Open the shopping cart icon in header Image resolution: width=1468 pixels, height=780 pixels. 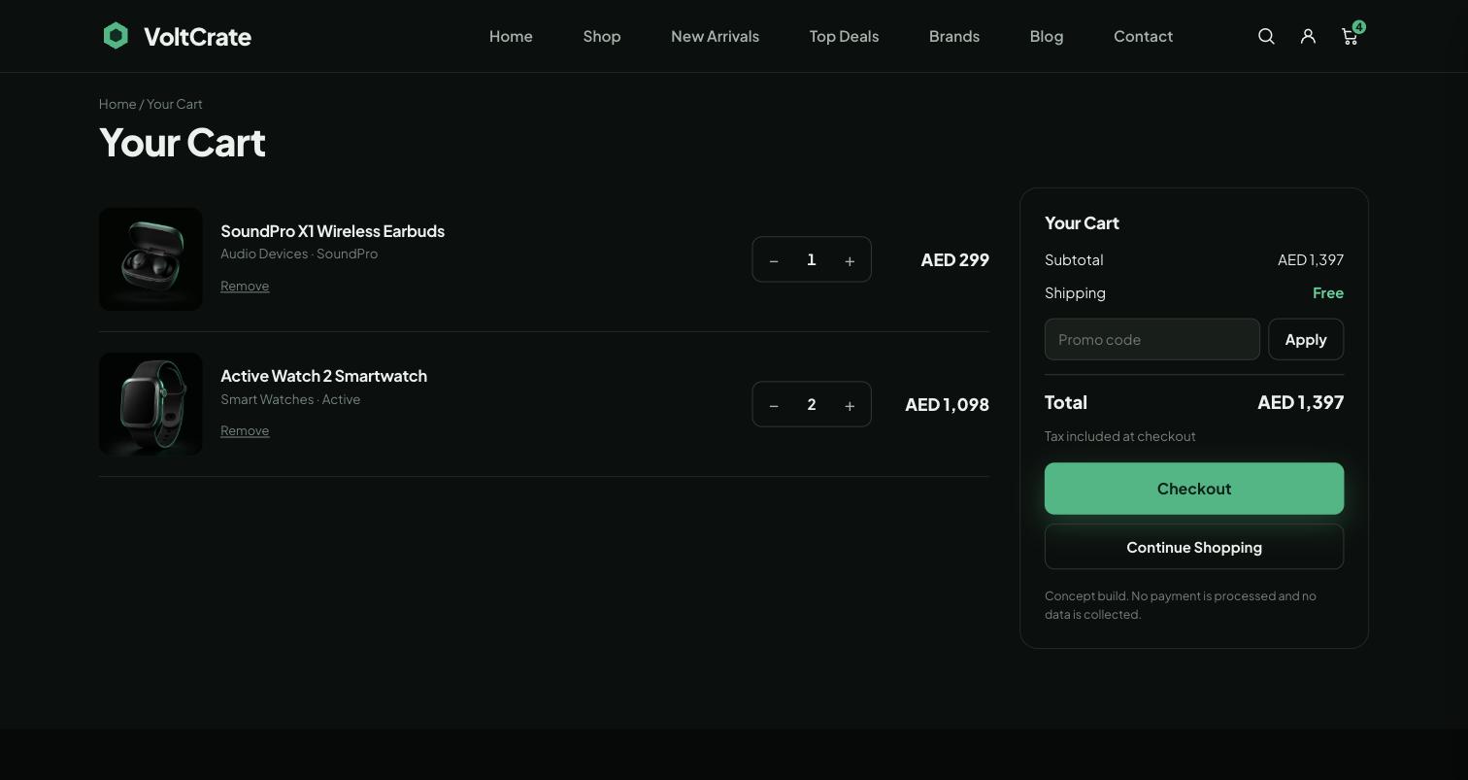pyautogui.click(x=1350, y=36)
